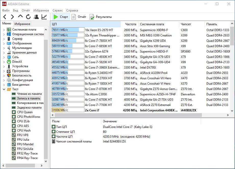Open the FPU VP8 benchmark
Viewport: 235px width, 169px height.
[x=23, y=135]
